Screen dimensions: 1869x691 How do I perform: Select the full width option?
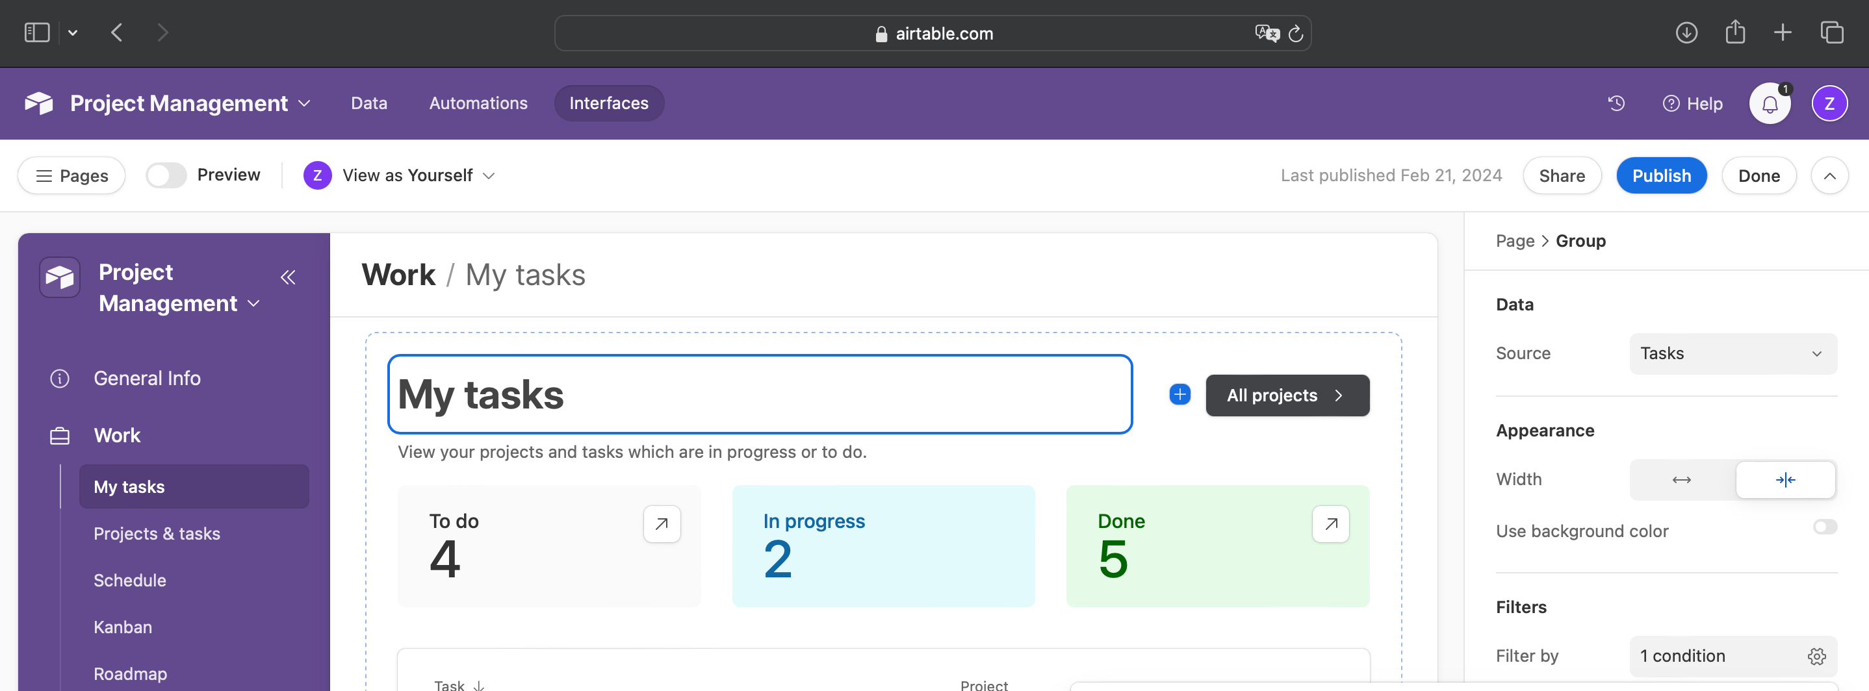click(x=1681, y=480)
